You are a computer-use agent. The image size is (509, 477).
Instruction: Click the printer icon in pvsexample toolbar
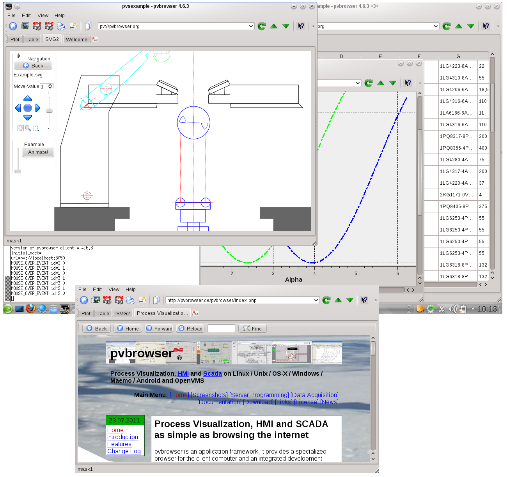pos(61,26)
